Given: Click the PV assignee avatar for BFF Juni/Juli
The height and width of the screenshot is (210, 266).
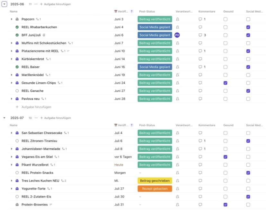Looking at the screenshot, I should (x=177, y=35).
